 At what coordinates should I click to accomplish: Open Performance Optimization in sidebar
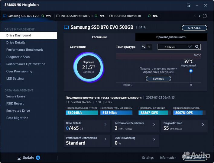pos(29,64)
